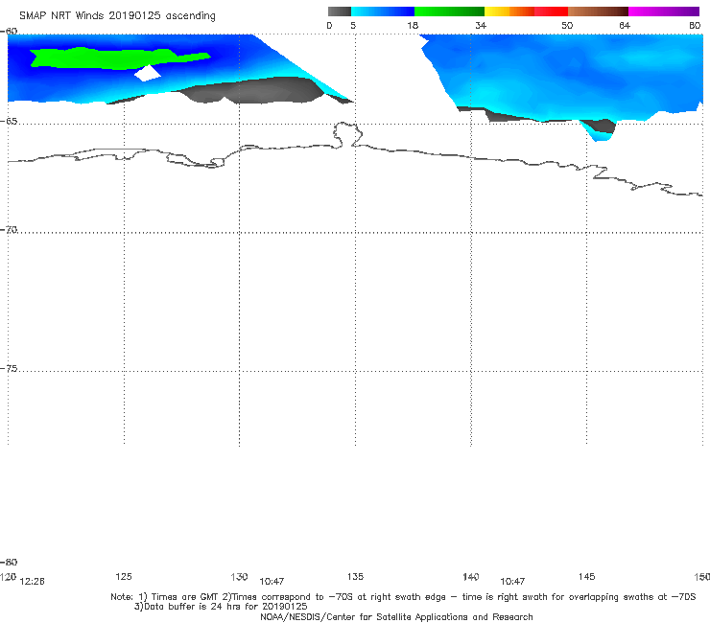710x623 pixels.
Task: Click the '10:47' time label beside longitude 140
Action: coord(512,582)
